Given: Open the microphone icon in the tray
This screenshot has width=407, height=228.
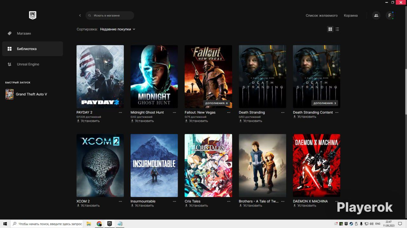Looking at the screenshot, I should [x=361, y=224].
